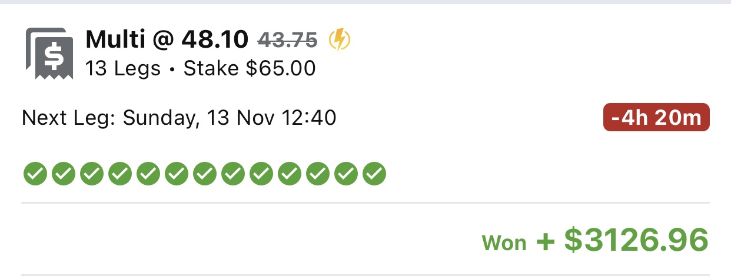Select the second green leg checkmark
The image size is (731, 279).
[63, 173]
